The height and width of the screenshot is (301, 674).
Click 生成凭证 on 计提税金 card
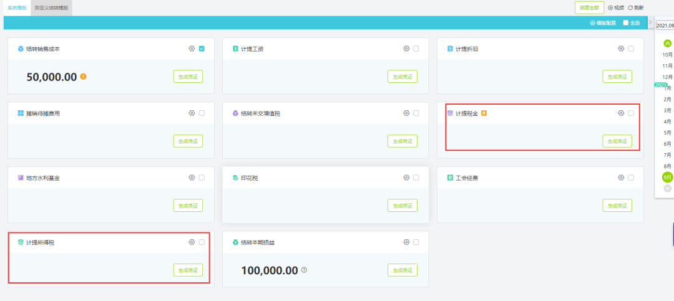pyautogui.click(x=617, y=141)
